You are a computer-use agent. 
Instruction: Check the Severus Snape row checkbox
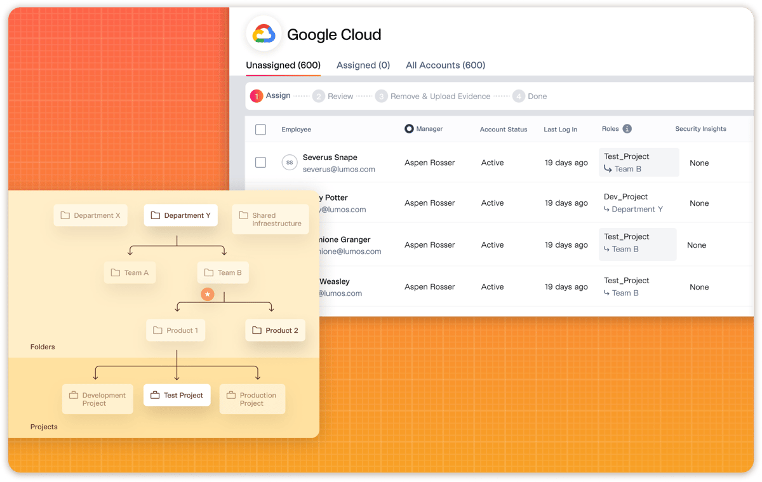(x=260, y=163)
